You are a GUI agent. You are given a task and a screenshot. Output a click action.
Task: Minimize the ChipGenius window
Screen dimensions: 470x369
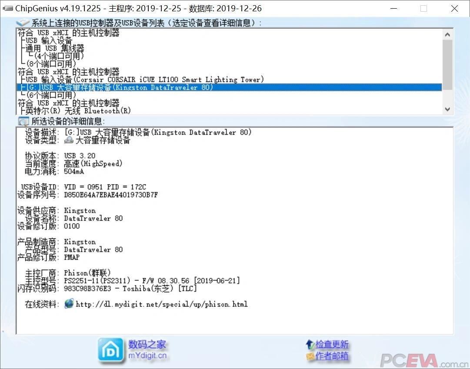click(394, 8)
